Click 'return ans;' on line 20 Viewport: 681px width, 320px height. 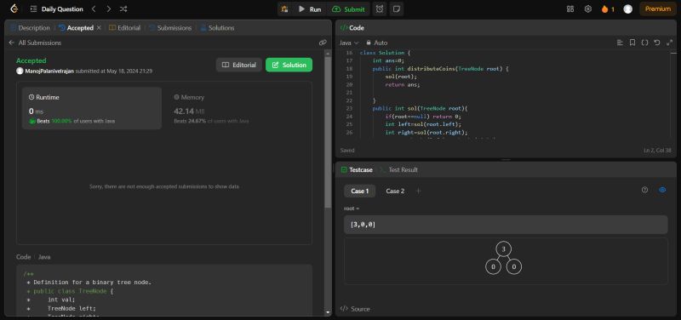pos(403,84)
